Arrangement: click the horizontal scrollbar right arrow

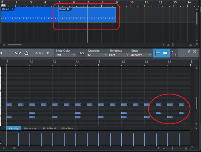tap(164, 45)
